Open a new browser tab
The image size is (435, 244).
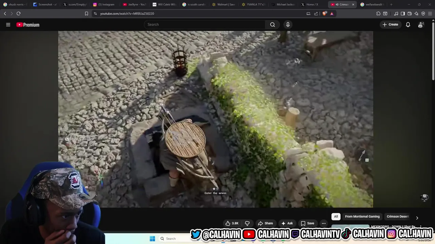(391, 4)
